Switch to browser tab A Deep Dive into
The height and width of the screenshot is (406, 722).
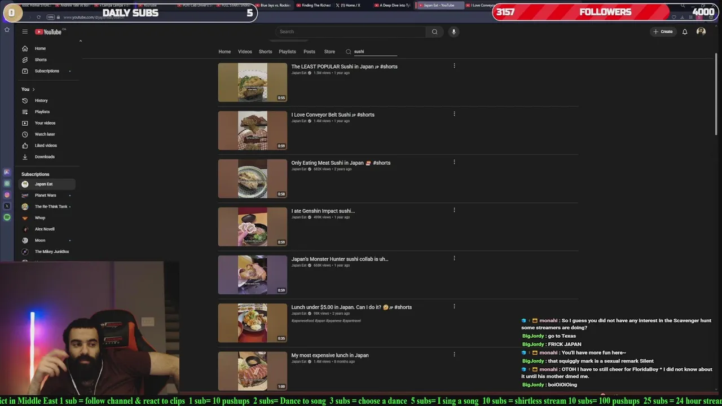tap(393, 5)
